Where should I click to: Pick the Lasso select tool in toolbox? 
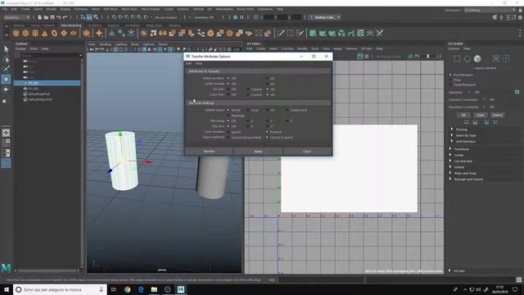(x=6, y=60)
